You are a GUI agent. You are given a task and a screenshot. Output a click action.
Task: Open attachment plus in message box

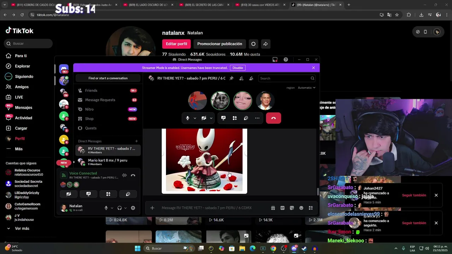tap(152, 208)
